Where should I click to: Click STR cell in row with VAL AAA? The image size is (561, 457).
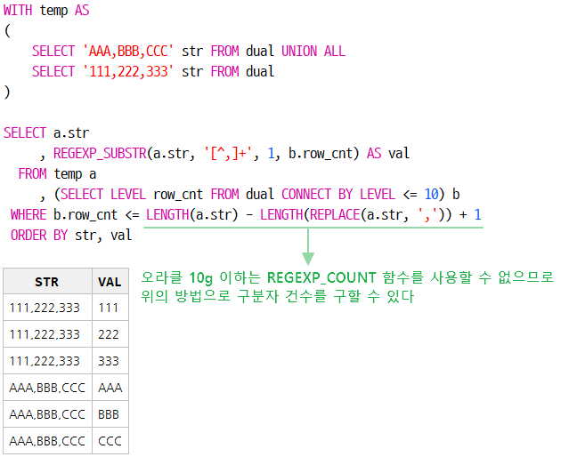(47, 388)
